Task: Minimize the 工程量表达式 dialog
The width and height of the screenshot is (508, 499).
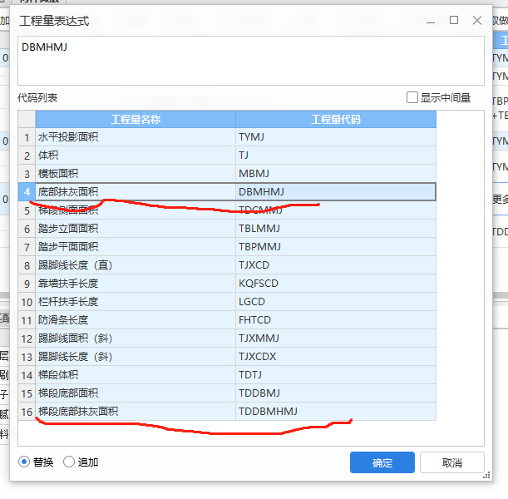Action: click(x=431, y=22)
